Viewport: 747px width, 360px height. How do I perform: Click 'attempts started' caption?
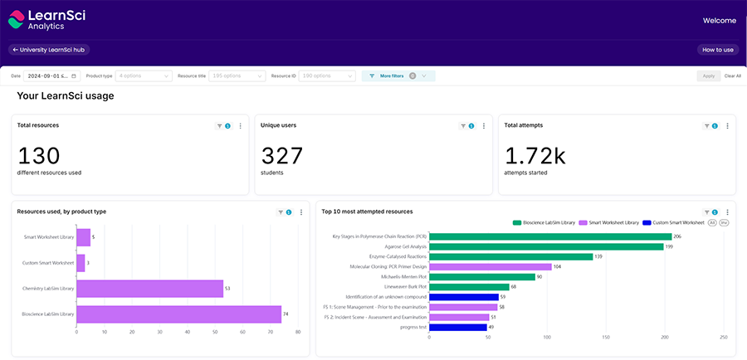pos(525,173)
